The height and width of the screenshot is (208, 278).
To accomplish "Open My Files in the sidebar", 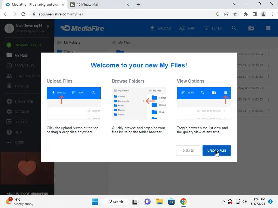I will pyautogui.click(x=17, y=55).
